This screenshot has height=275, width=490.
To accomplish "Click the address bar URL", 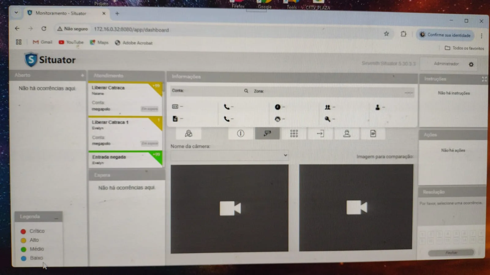I will (x=131, y=30).
